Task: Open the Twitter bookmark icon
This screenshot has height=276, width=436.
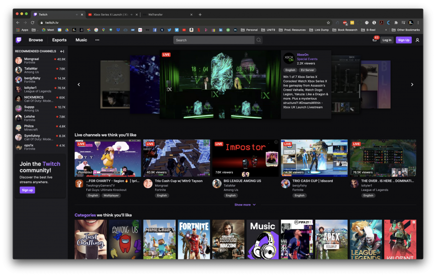Action: (169, 30)
